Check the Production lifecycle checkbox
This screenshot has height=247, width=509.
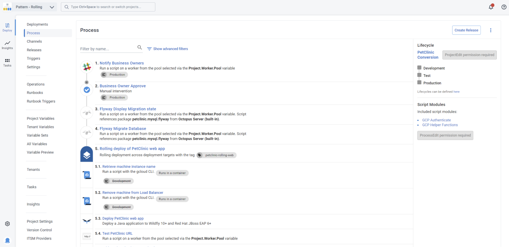point(420,83)
